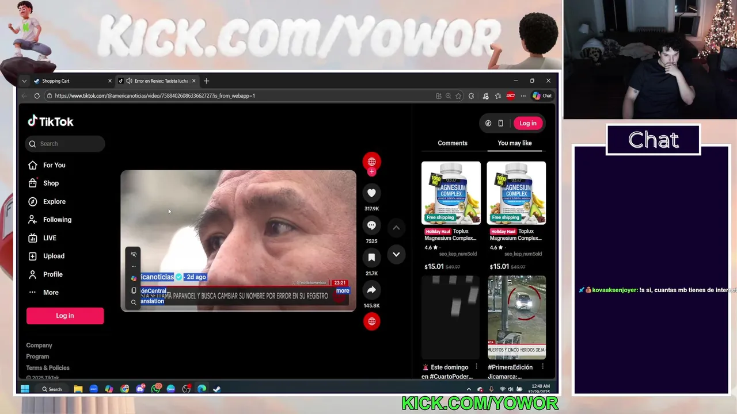Image resolution: width=737 pixels, height=414 pixels.
Task: Open Discord from the taskbar
Action: 140,389
